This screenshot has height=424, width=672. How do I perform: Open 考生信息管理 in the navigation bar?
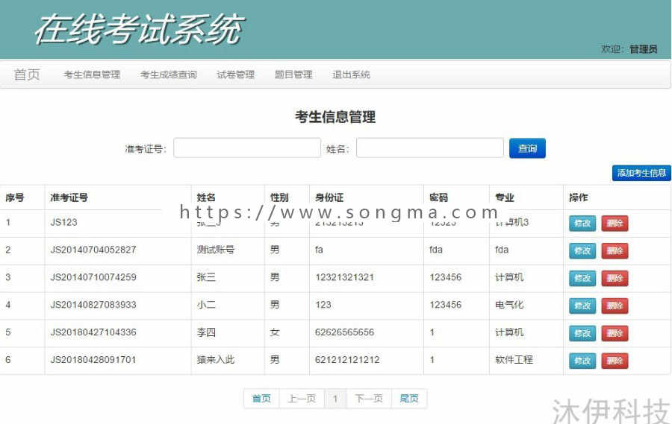coord(92,75)
